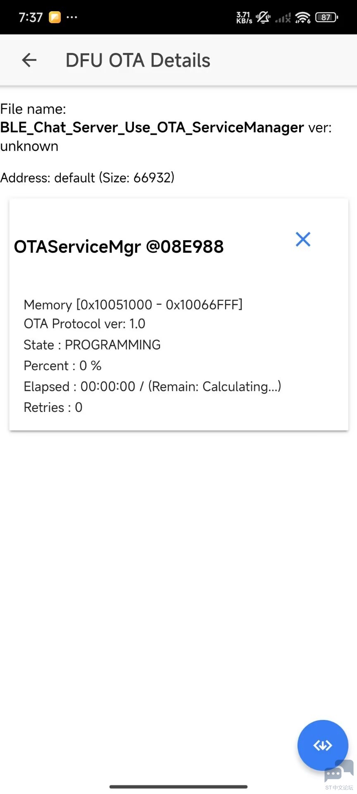Tap the Elapsed time and Remain text
The height and width of the screenshot is (794, 357).
pos(152,387)
